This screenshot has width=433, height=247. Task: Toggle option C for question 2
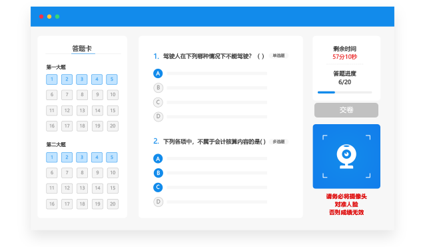158,188
